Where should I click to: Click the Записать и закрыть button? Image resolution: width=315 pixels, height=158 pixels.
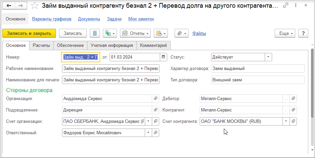coord(29,33)
